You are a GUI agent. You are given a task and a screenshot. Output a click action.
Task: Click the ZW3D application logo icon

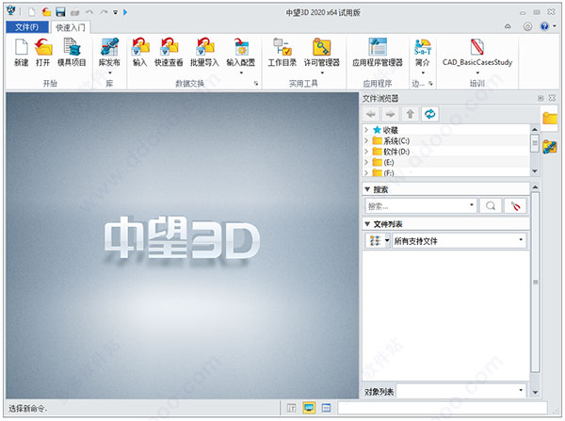(x=10, y=10)
